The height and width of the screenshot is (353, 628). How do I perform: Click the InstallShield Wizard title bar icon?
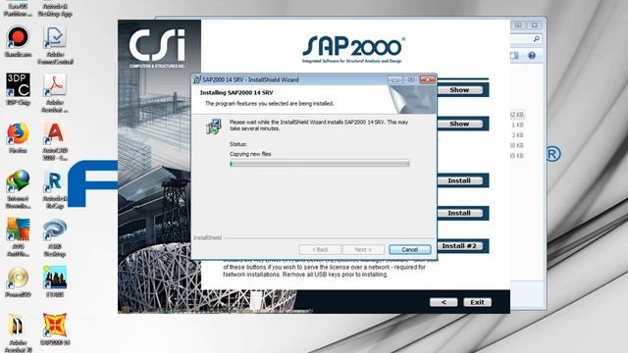pos(196,79)
